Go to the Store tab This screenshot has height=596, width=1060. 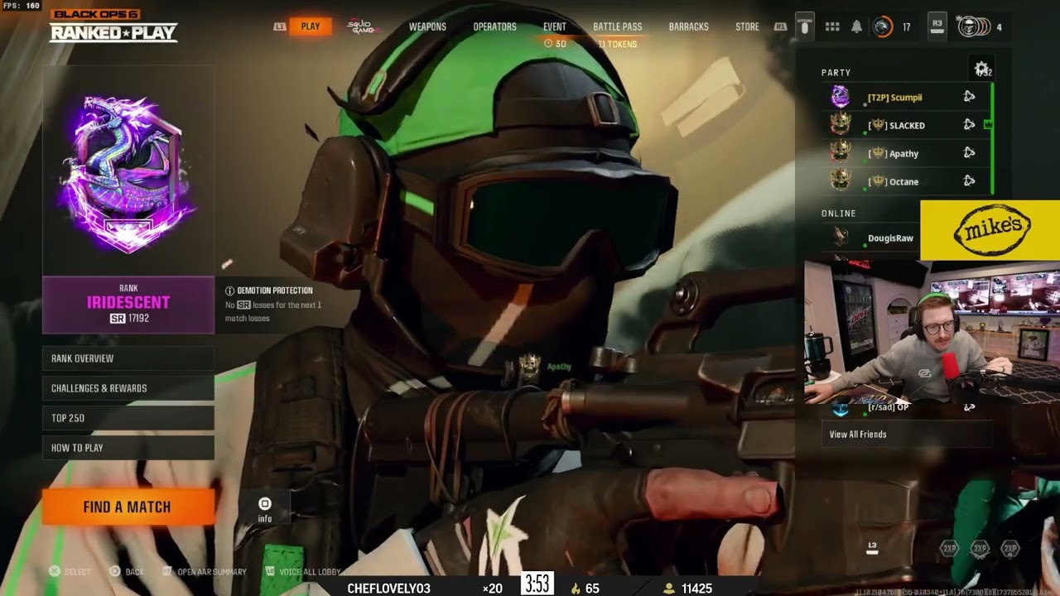[x=747, y=26]
